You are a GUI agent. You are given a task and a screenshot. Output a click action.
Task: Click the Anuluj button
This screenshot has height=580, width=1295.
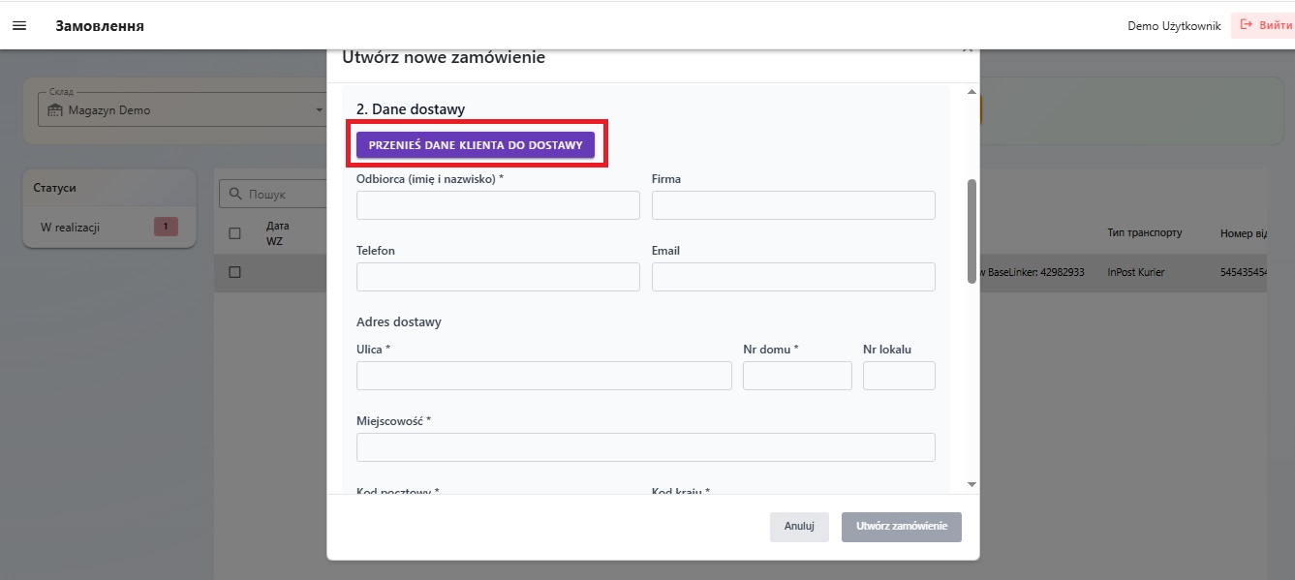click(799, 527)
